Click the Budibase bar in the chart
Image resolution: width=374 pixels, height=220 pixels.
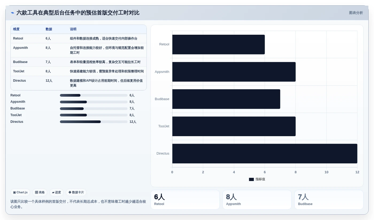click(x=226, y=99)
